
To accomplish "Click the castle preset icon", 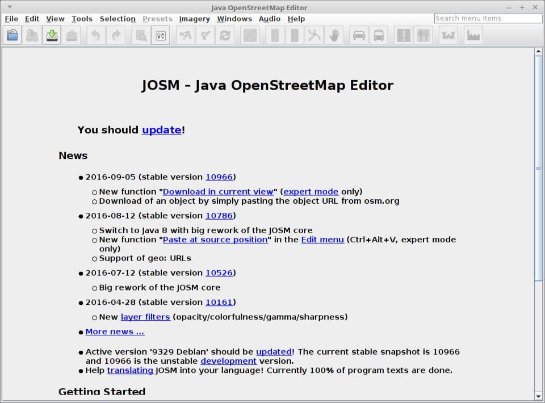I will 448,36.
